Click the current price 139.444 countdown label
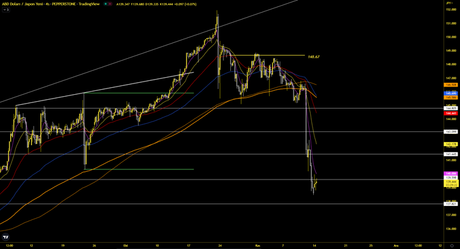This screenshot has width=460, height=249. (451, 183)
